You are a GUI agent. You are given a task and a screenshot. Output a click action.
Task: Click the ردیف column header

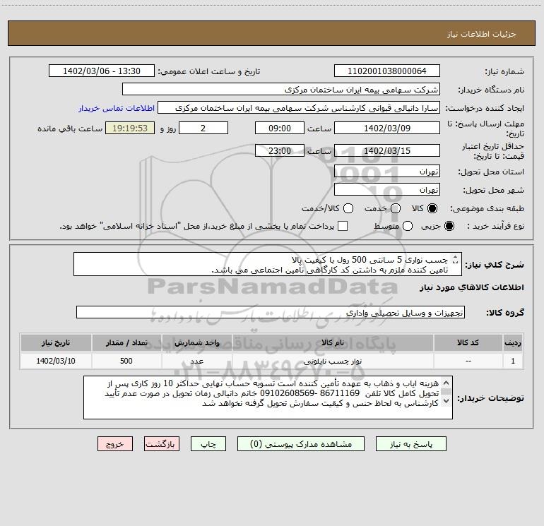click(x=513, y=342)
